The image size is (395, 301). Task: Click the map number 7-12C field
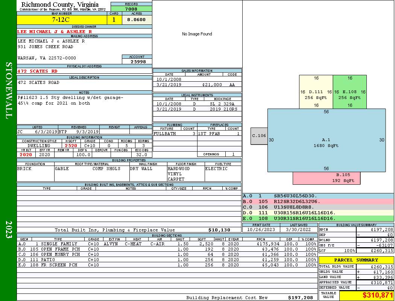click(x=62, y=20)
